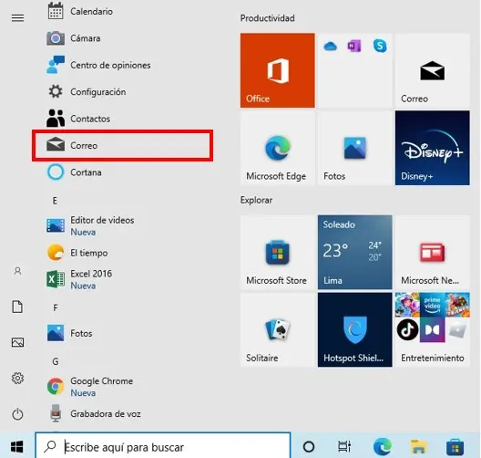The height and width of the screenshot is (458, 481).
Task: Open the Disney+ tile
Action: (x=432, y=148)
